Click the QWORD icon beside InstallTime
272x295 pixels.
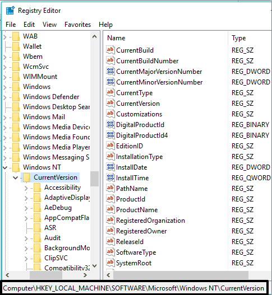click(x=110, y=177)
